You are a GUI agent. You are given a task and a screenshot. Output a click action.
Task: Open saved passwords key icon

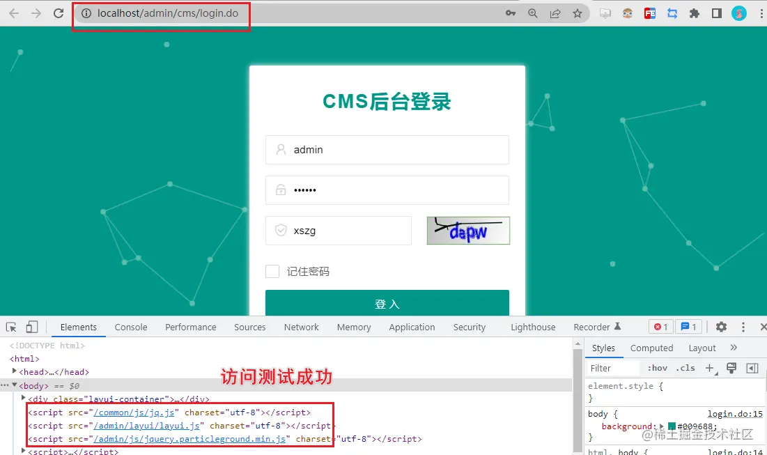[x=511, y=14]
